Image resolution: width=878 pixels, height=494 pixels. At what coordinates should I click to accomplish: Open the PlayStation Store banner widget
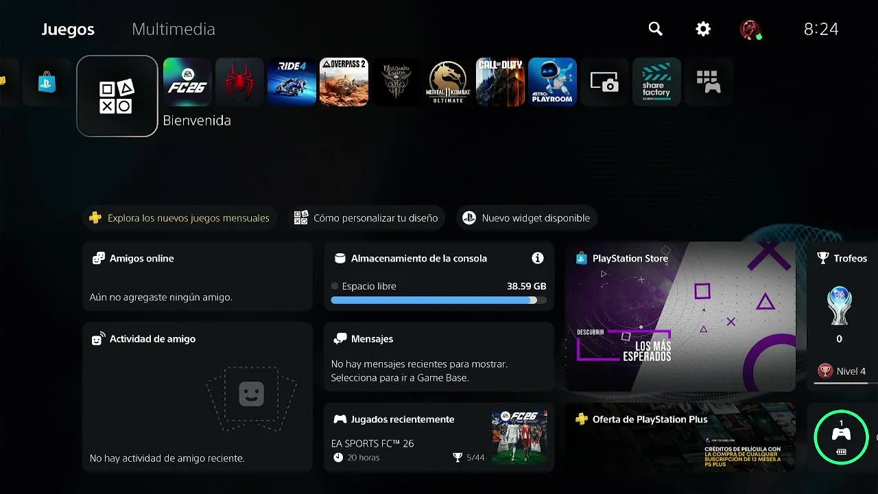(x=680, y=316)
